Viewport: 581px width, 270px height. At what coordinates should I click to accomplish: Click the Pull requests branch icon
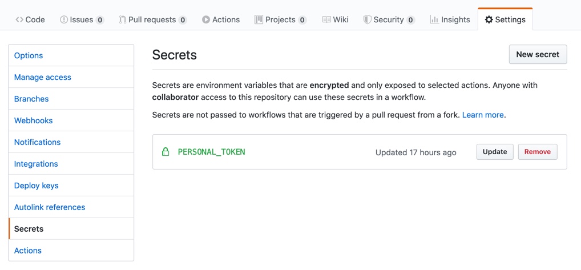pos(122,19)
